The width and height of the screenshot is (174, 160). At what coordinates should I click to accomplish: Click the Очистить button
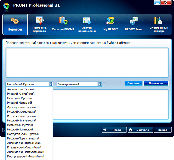pyautogui.click(x=133, y=83)
